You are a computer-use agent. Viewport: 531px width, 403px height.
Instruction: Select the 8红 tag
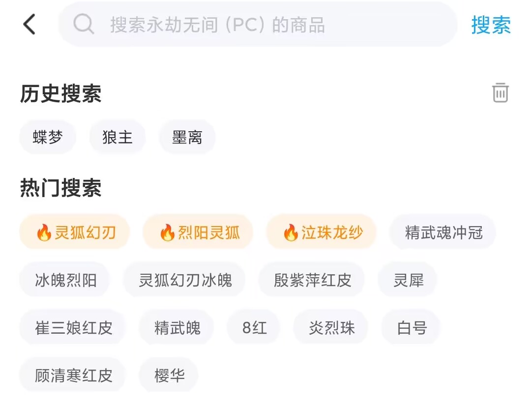(x=254, y=328)
